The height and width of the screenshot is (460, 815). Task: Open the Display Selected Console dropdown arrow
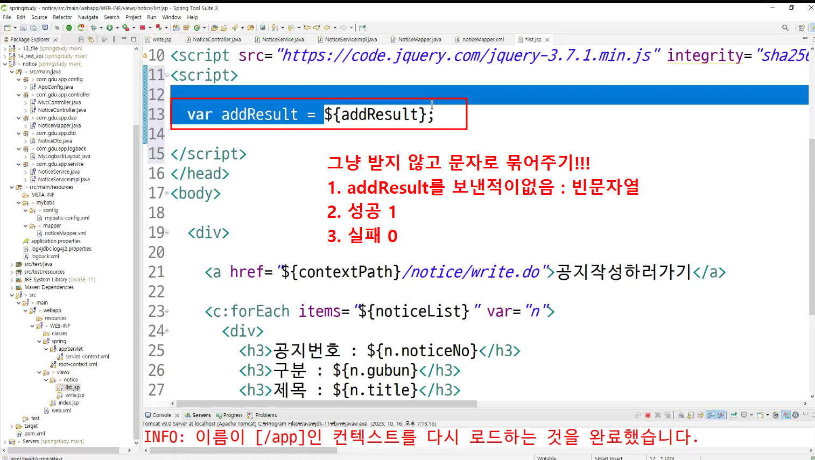tap(751, 415)
